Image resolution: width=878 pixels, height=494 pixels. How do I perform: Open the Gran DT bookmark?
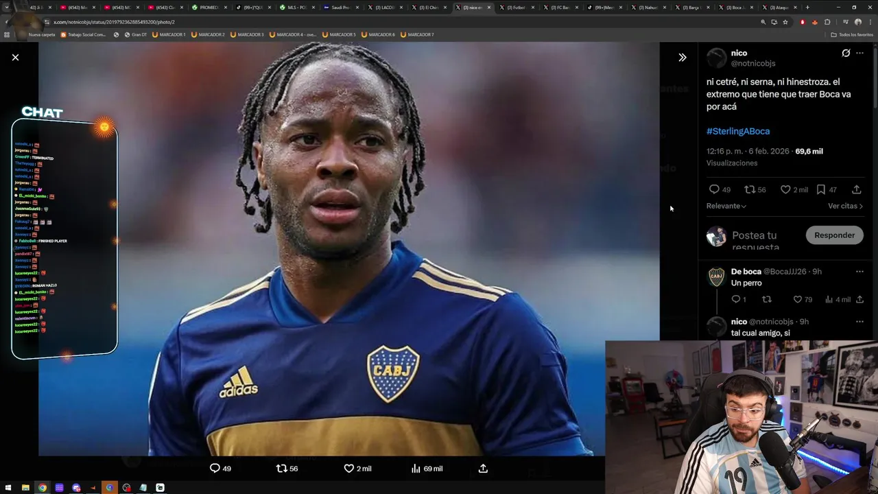click(135, 34)
